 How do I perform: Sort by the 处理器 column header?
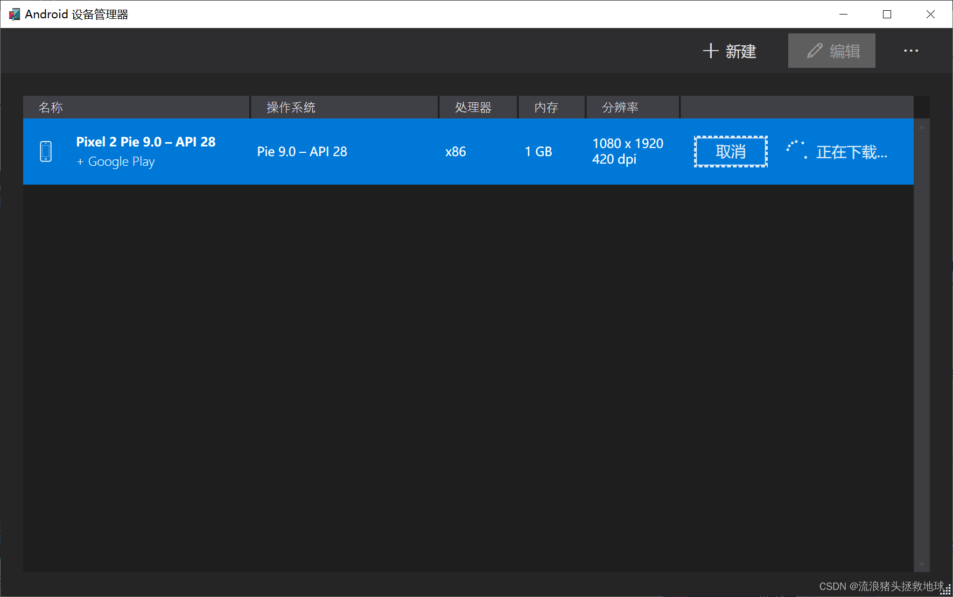point(479,107)
